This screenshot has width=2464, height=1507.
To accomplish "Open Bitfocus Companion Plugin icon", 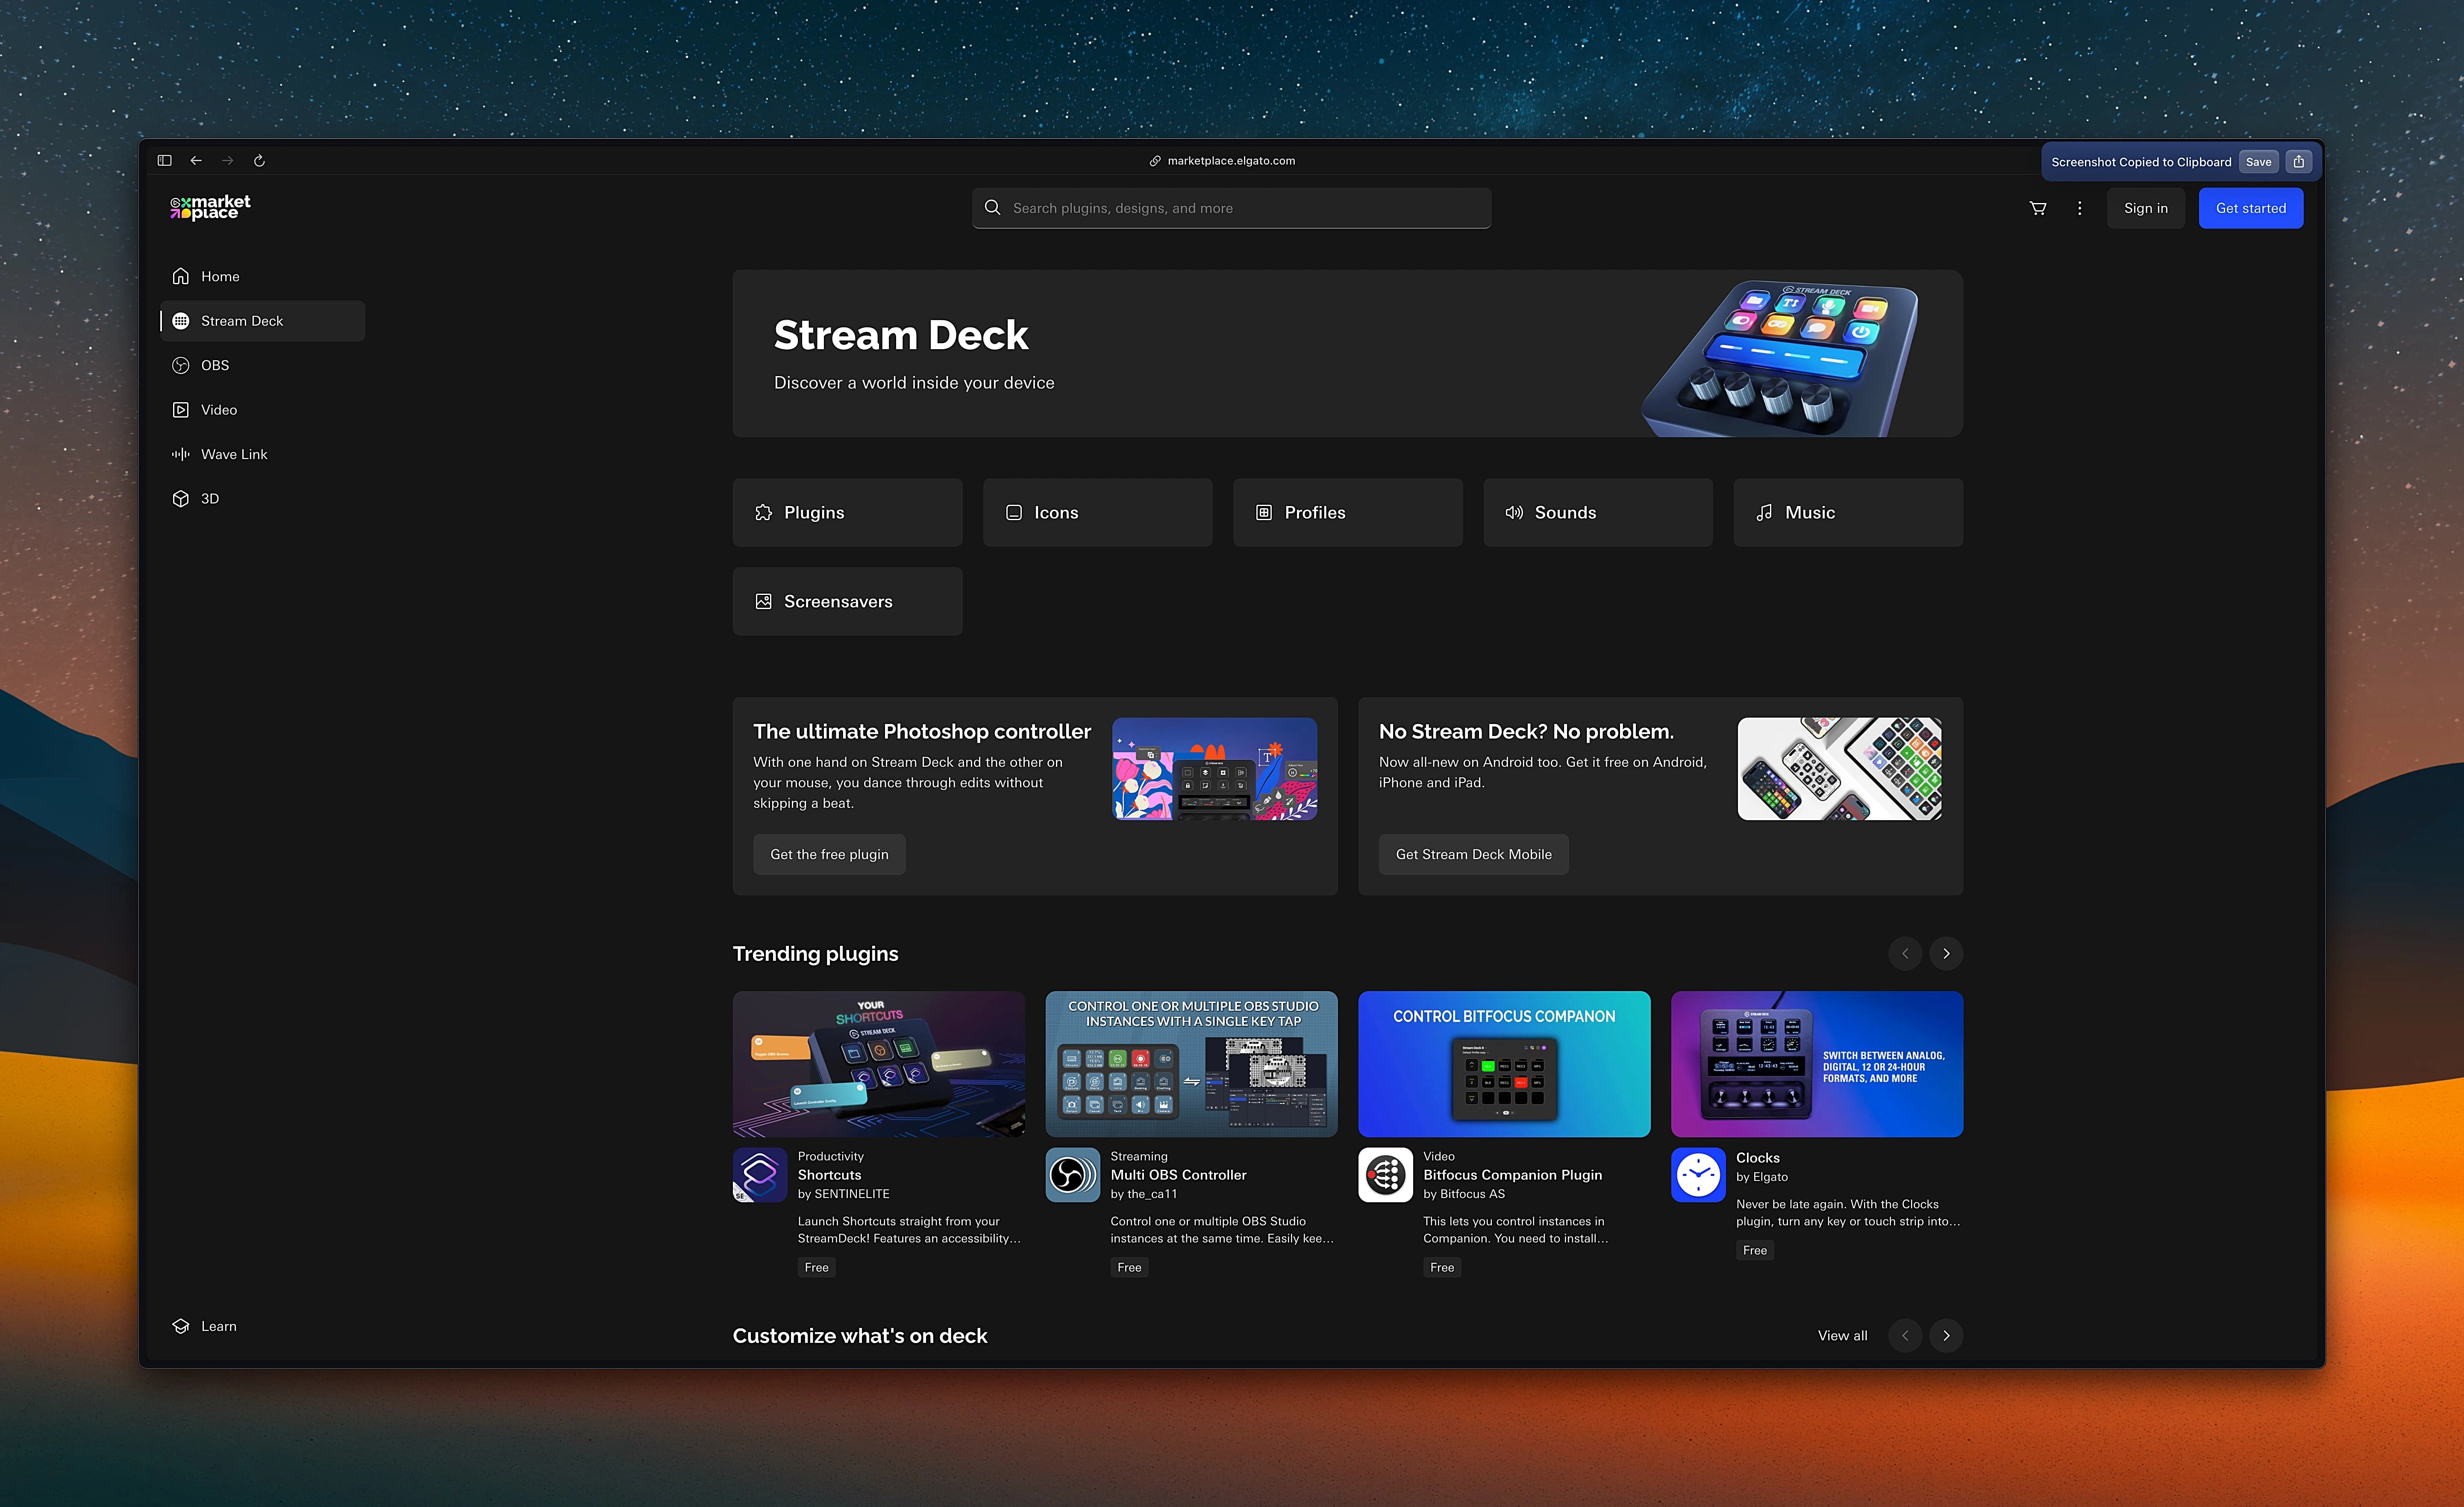I will click(1385, 1174).
